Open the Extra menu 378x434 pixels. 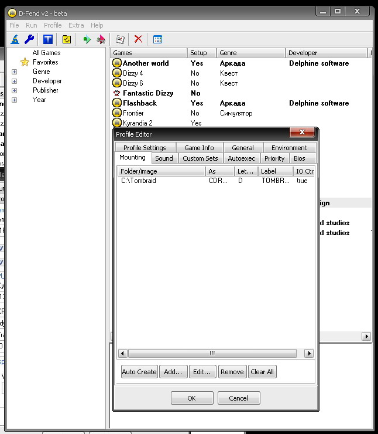[76, 25]
